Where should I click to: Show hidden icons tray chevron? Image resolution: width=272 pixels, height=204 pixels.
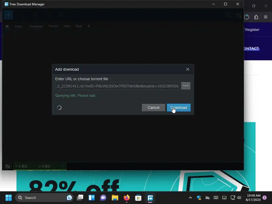(190, 198)
